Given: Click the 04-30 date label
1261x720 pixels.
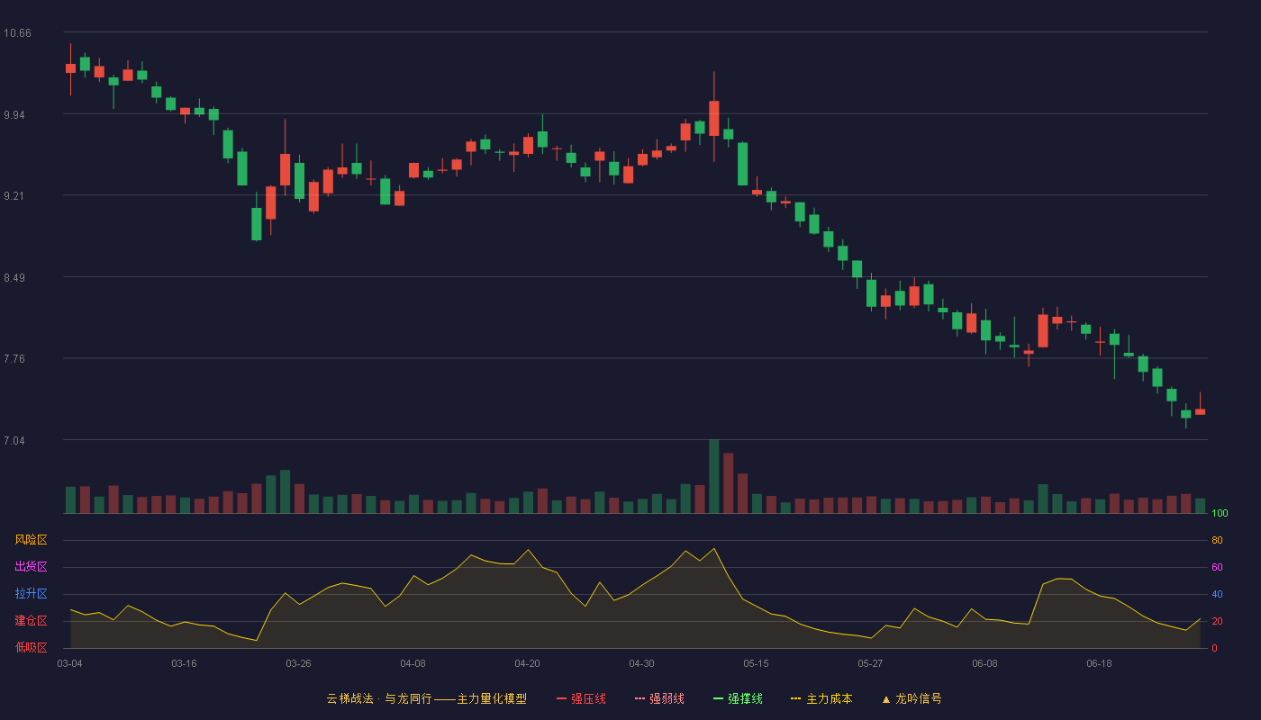Looking at the screenshot, I should tap(641, 663).
